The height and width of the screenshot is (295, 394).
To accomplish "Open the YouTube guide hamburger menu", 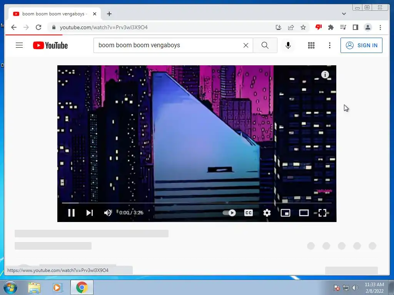I will 19,45.
